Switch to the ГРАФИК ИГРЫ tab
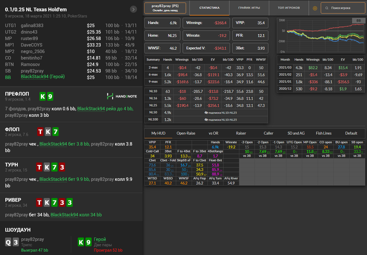The height and width of the screenshot is (255, 367). point(249,8)
